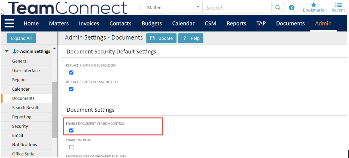
Task: Go to the Home tab
Action: pyautogui.click(x=31, y=24)
